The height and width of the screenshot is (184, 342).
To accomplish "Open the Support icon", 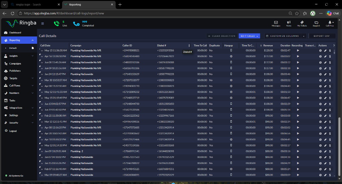I will pyautogui.click(x=316, y=24).
